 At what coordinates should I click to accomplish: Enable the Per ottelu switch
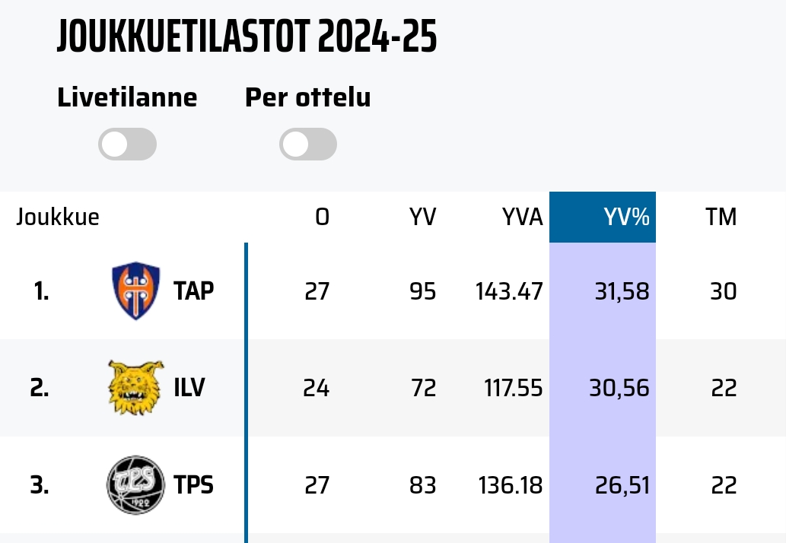coord(307,144)
